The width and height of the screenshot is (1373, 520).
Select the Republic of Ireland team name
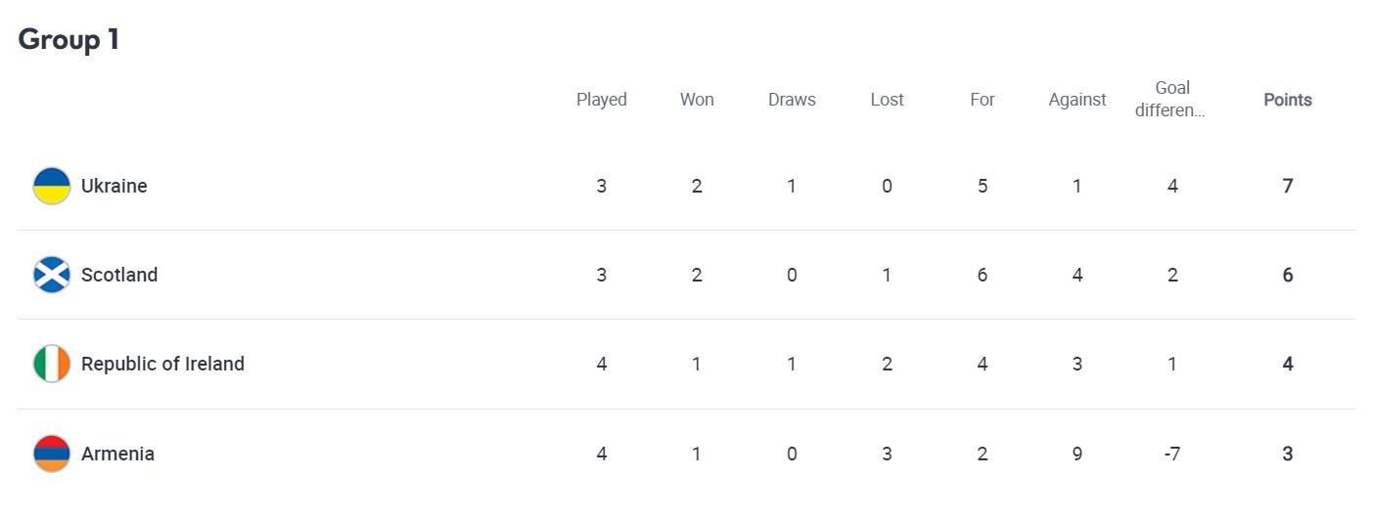point(162,364)
